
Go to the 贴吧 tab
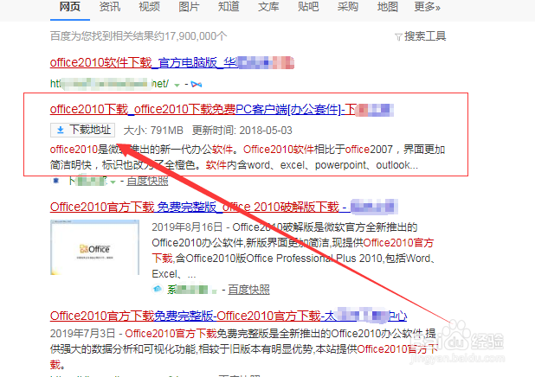click(x=308, y=7)
